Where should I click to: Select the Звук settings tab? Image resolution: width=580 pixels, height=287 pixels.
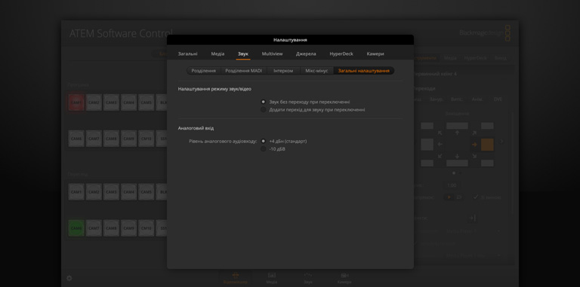tap(243, 53)
